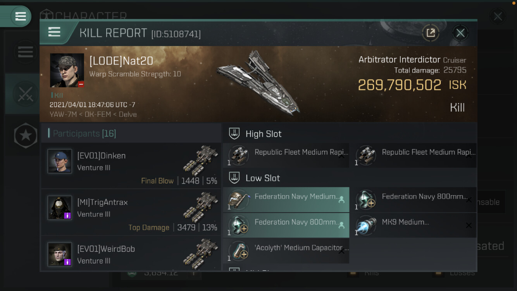Select participant [MI]TrigAntrax row
Screen dimensions: 517x291
coord(131,212)
